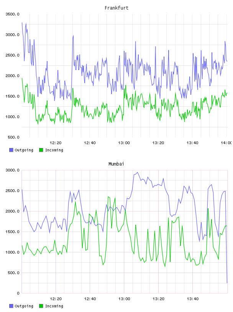
Task: Click the 13:20 time label on Frankfurt chart
Action: coord(158,143)
